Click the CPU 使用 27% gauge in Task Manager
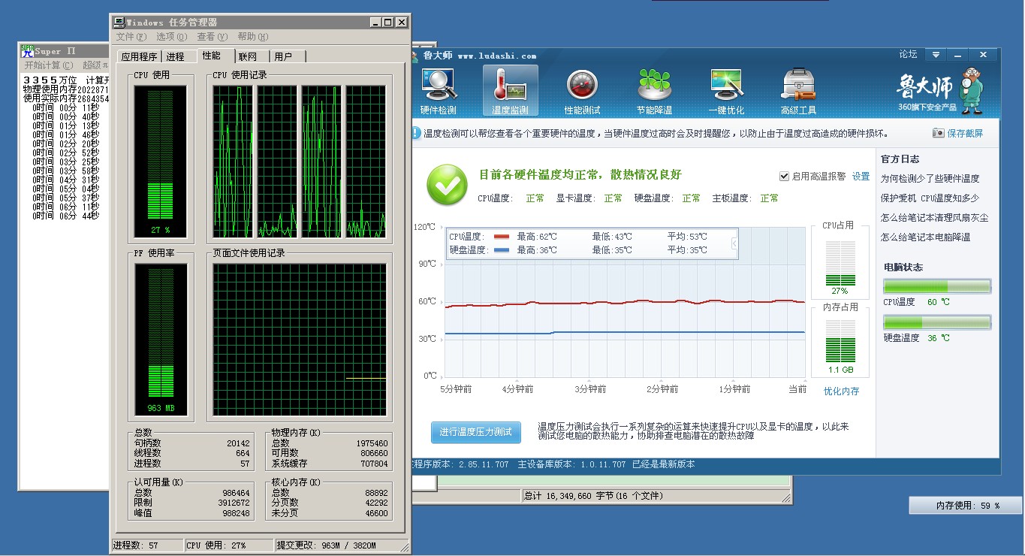 point(160,161)
